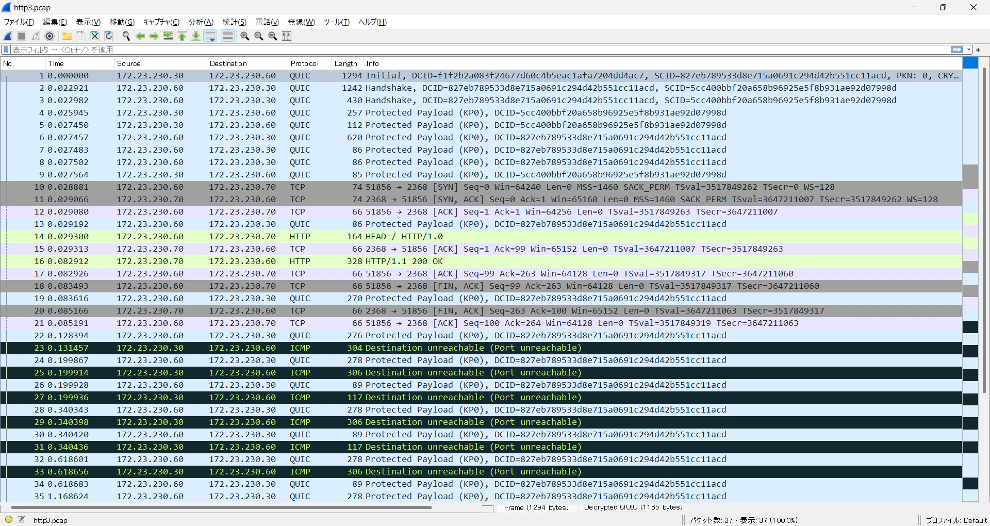Add a filter button with plus

978,50
